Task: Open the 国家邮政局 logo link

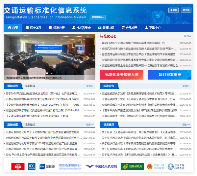Action: click(x=132, y=166)
